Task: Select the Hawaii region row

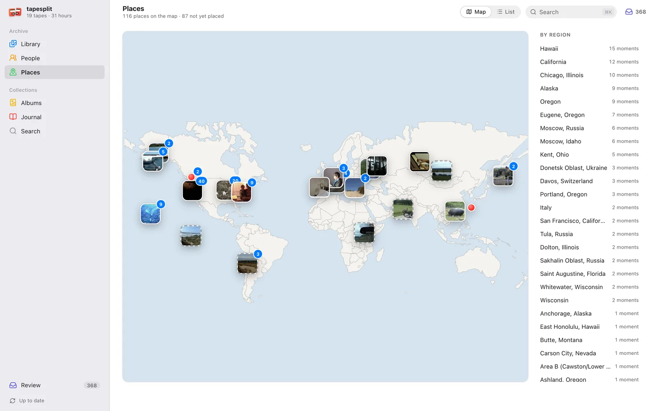Action: (x=589, y=48)
